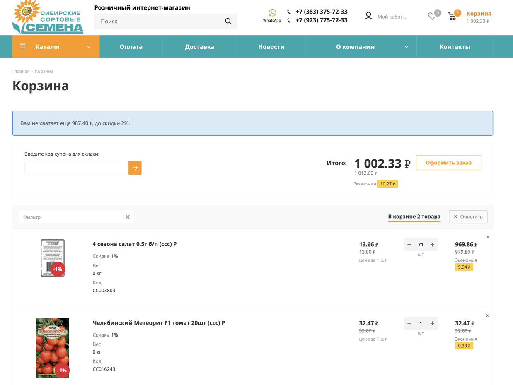
Task: Click the Оформить заказ button
Action: 448,163
